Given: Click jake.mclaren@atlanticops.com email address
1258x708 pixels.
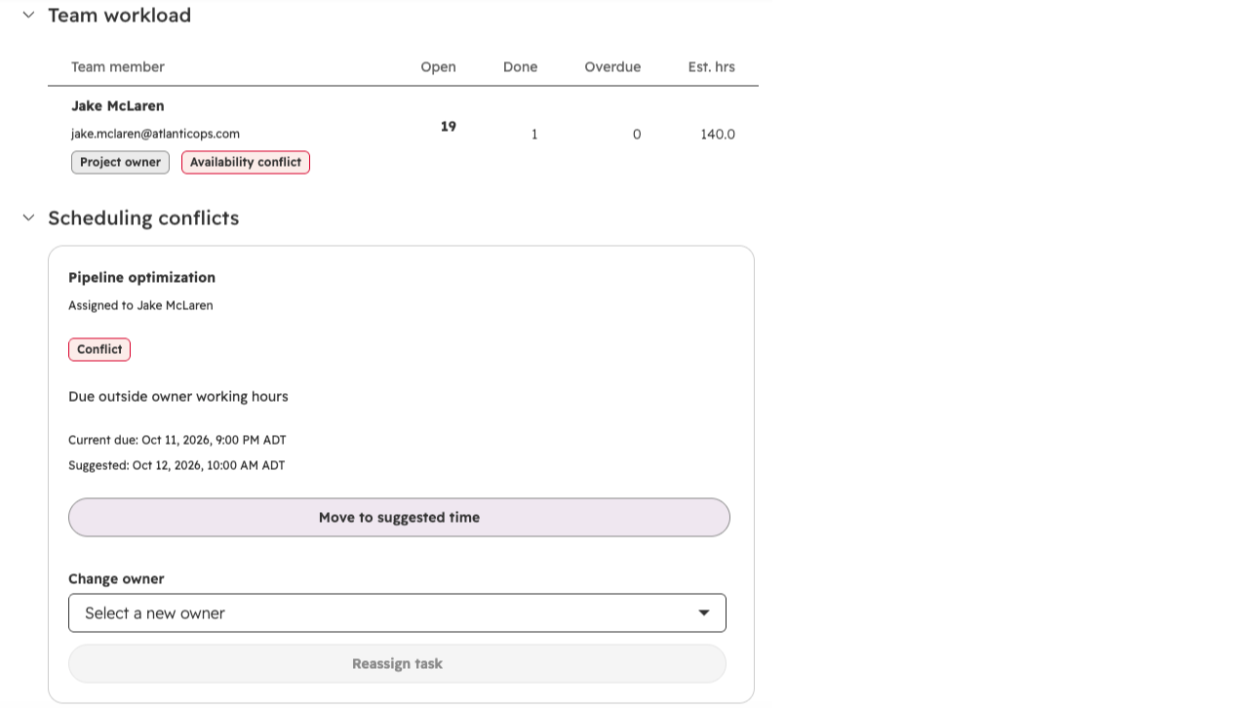Looking at the screenshot, I should click(x=155, y=134).
